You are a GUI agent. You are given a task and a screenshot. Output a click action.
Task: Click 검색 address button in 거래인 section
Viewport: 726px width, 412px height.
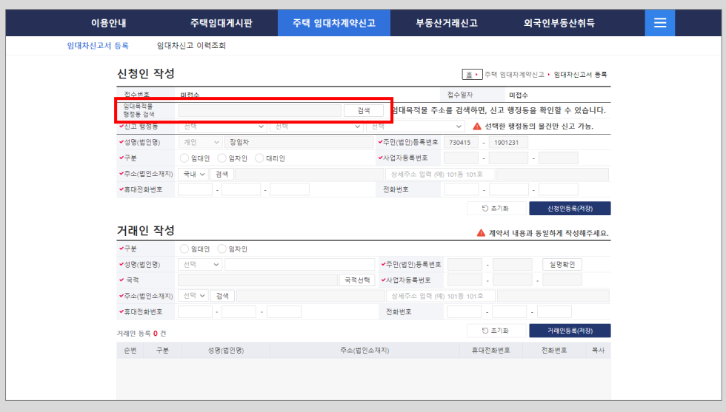click(x=222, y=296)
